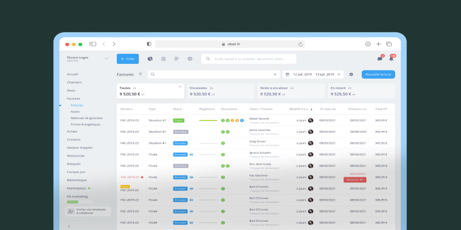Screen dimensions: 461x230
Task: Click the red Relancer #1 button
Action: (x=355, y=180)
